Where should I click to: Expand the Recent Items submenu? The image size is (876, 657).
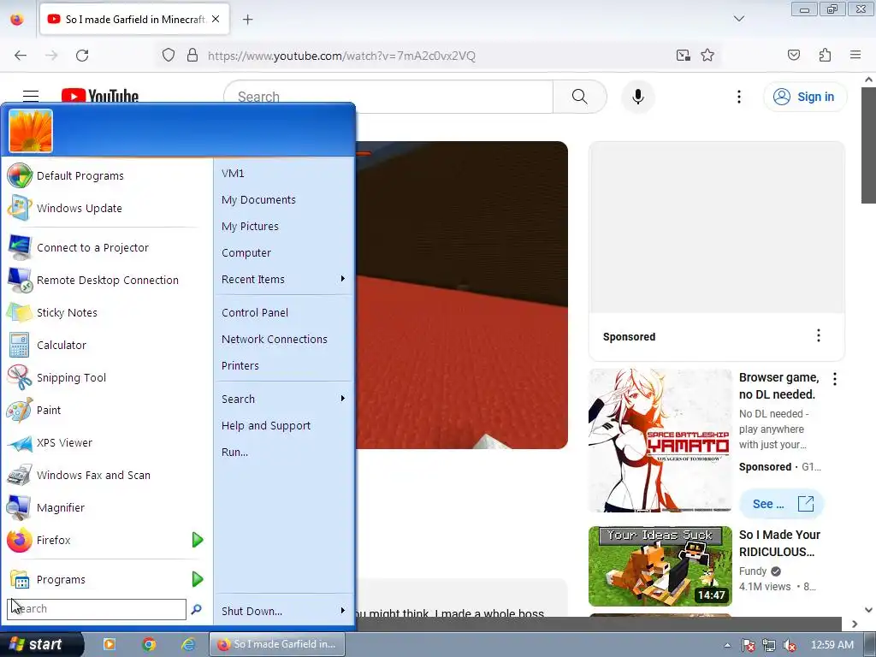(342, 279)
